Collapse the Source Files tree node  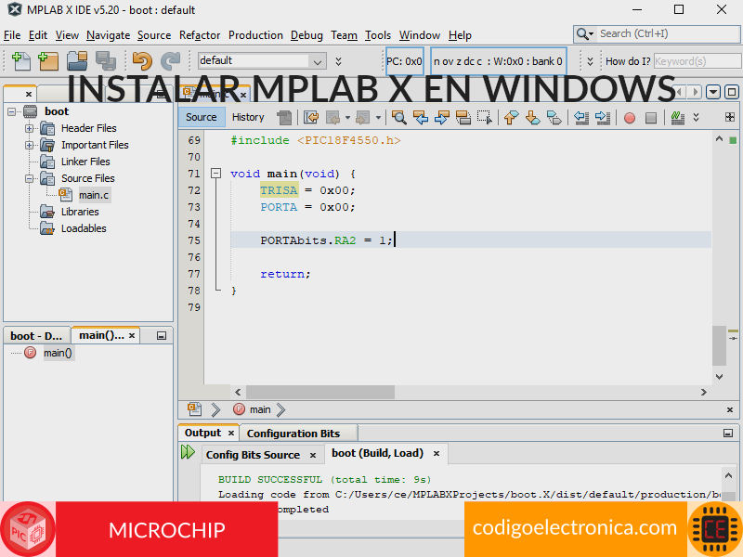point(30,178)
